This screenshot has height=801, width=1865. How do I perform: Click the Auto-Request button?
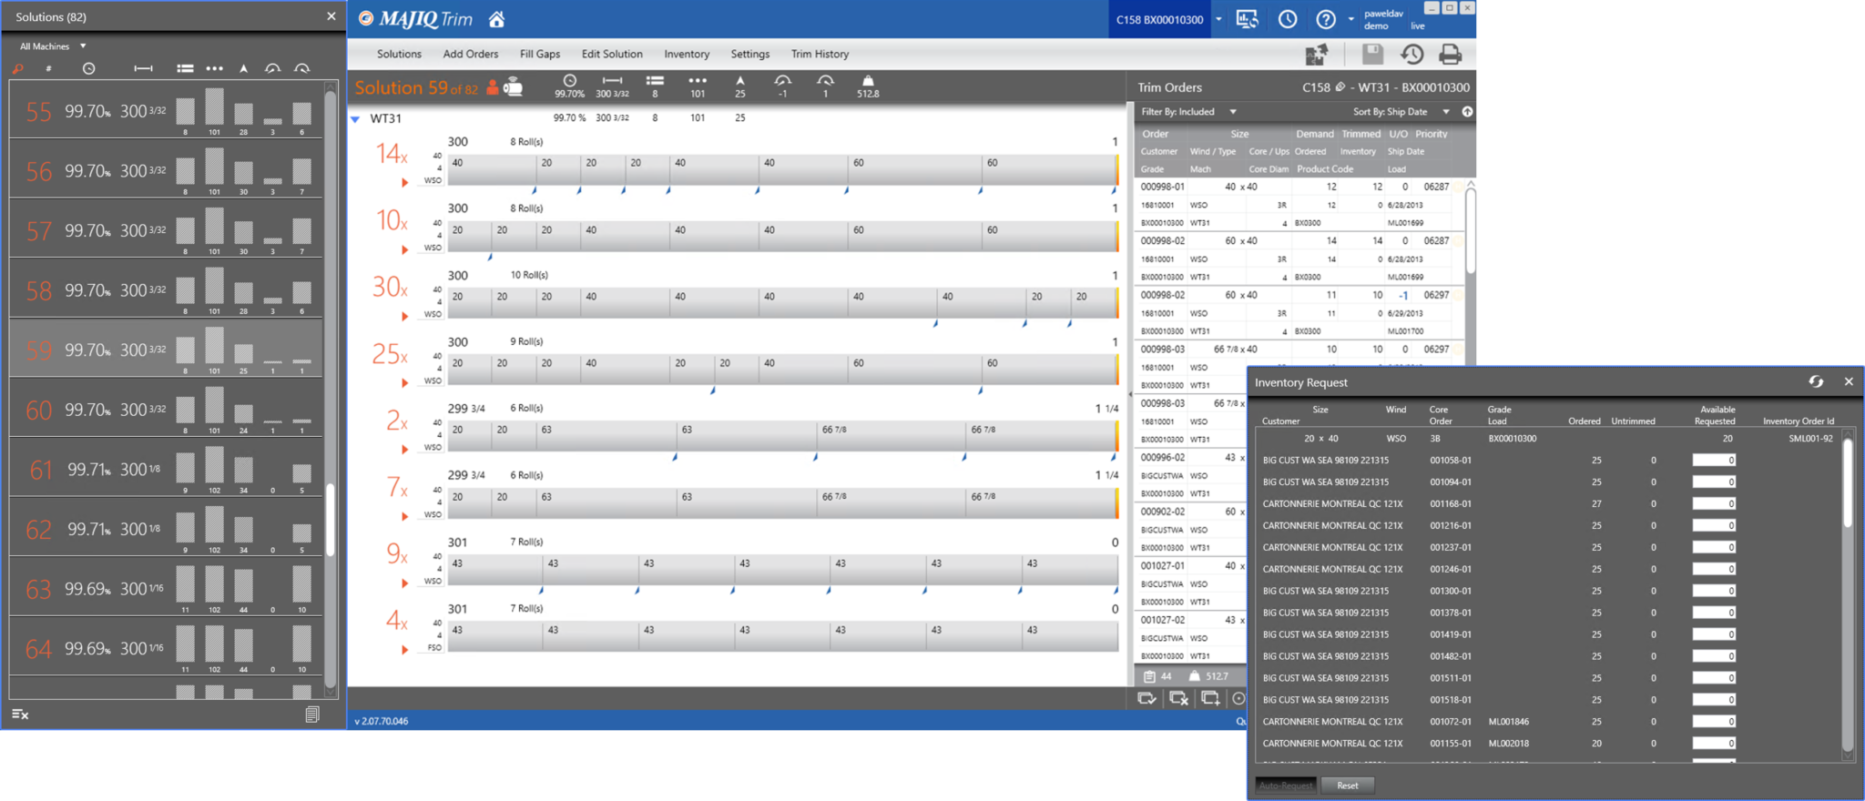(x=1286, y=786)
